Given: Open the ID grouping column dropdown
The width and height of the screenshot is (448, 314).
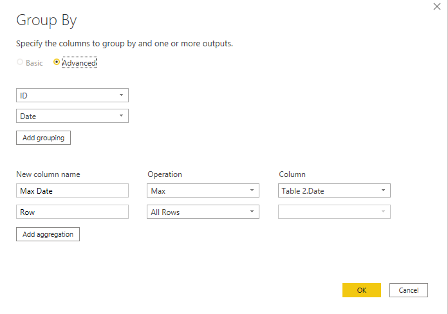Looking at the screenshot, I should coord(72,95).
